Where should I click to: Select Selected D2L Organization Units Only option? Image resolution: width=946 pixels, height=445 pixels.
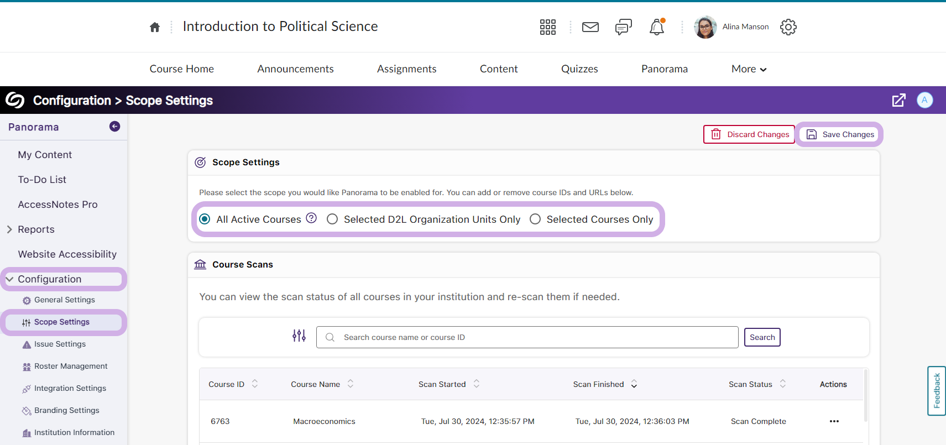pos(332,219)
